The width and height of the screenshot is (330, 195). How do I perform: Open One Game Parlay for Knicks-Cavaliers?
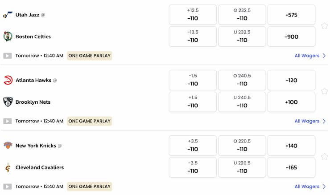89,187
